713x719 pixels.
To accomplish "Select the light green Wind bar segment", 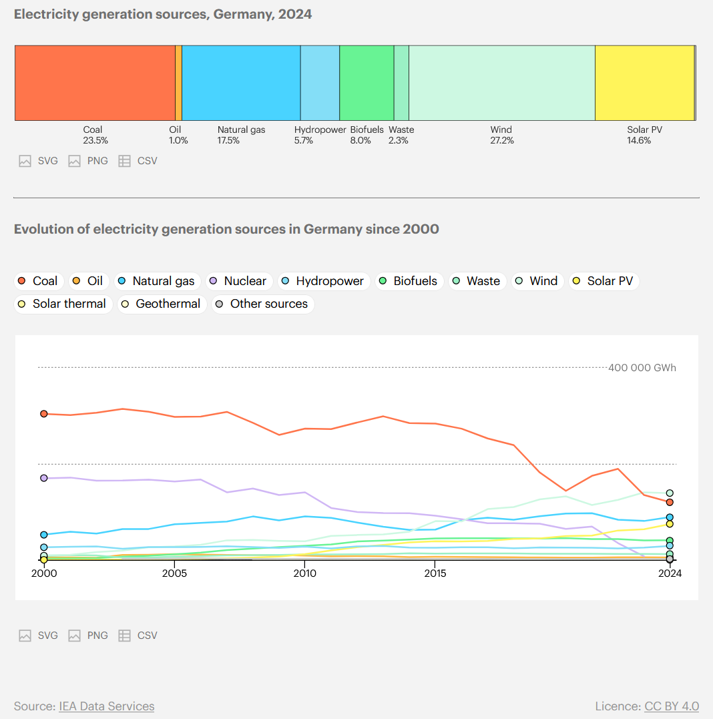I will pyautogui.click(x=501, y=83).
